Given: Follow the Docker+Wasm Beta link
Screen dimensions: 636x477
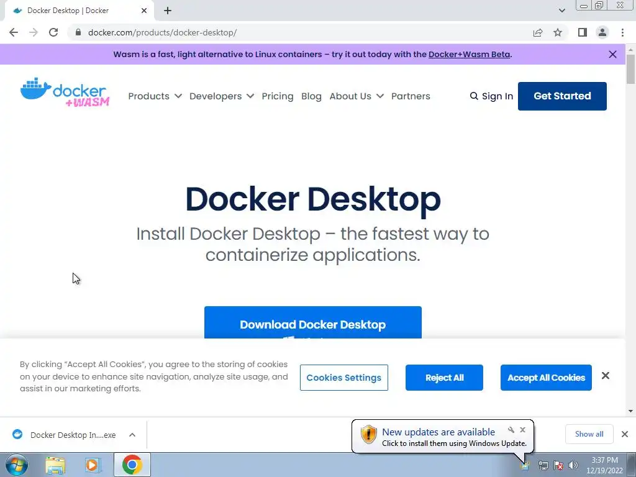Looking at the screenshot, I should (470, 55).
